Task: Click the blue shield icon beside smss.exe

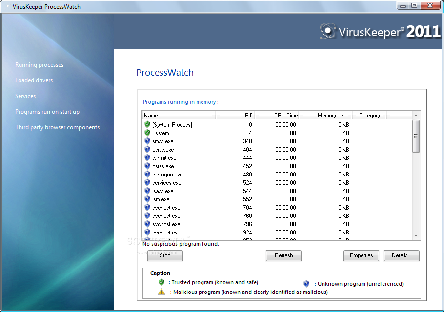Action: [147, 141]
